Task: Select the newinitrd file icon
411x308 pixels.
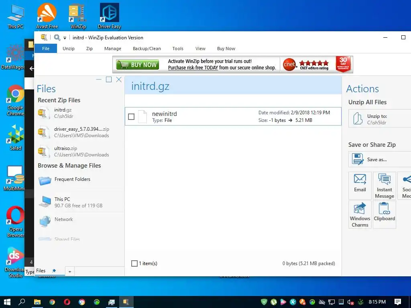Action: (142, 117)
